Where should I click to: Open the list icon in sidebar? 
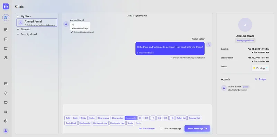point(6,112)
